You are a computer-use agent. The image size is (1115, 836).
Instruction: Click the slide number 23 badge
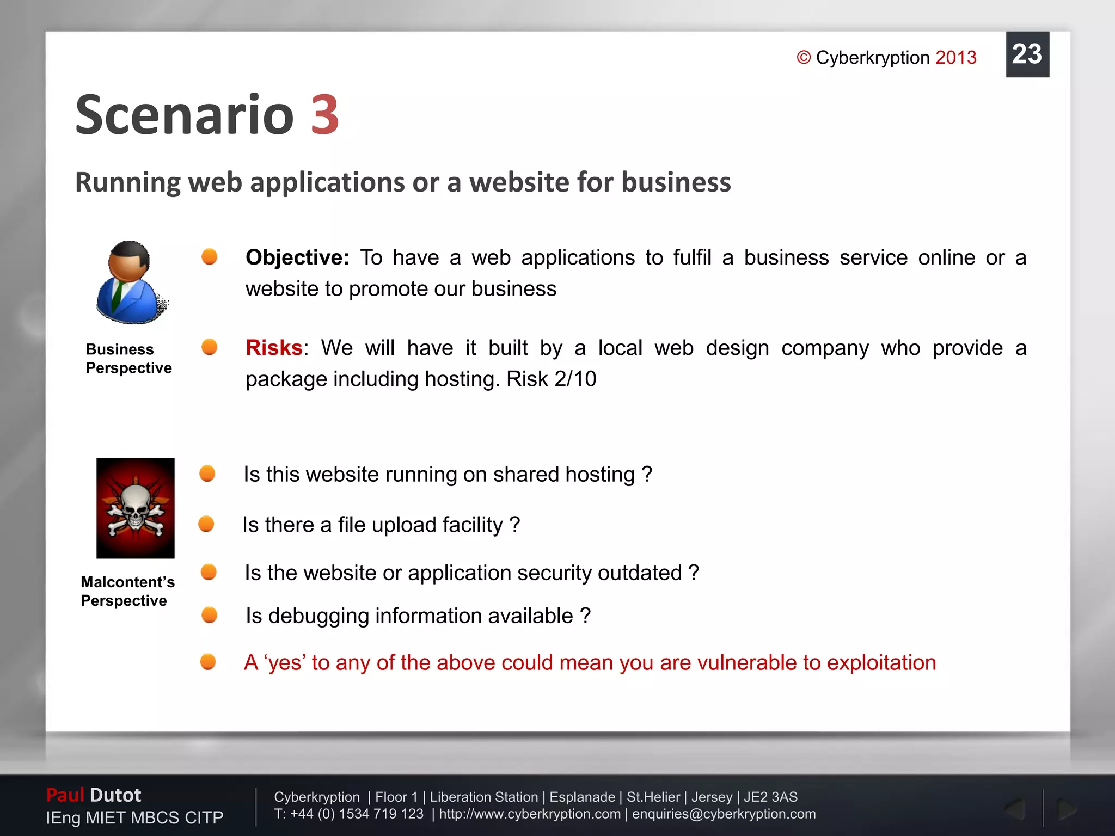pyautogui.click(x=1027, y=54)
